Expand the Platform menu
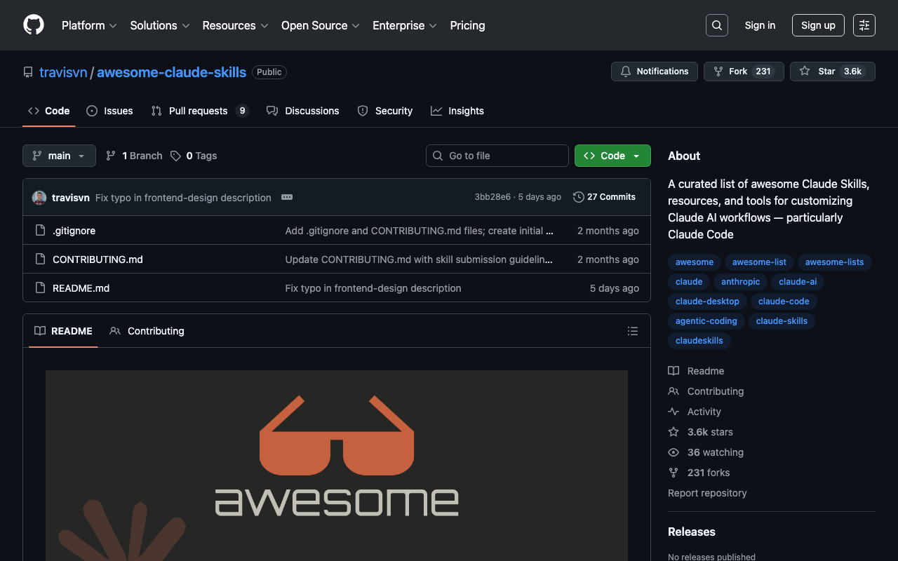 [89, 25]
